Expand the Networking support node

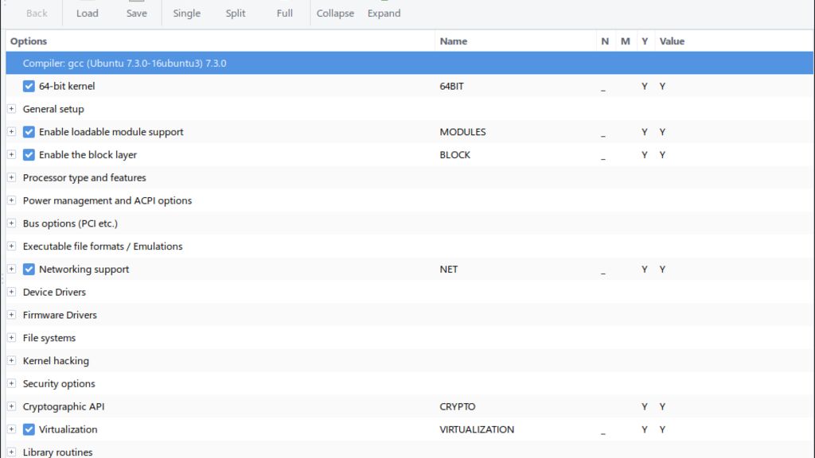(11, 269)
